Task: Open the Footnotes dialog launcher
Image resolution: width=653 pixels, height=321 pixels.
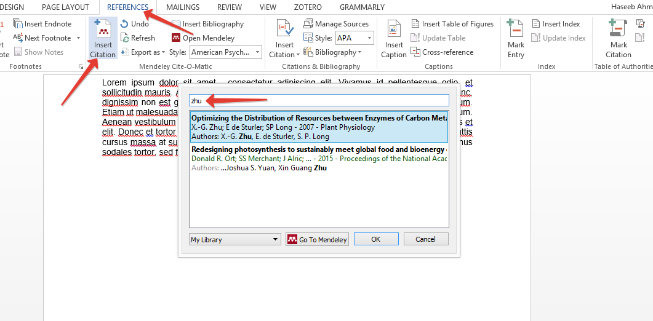Action: [x=79, y=67]
